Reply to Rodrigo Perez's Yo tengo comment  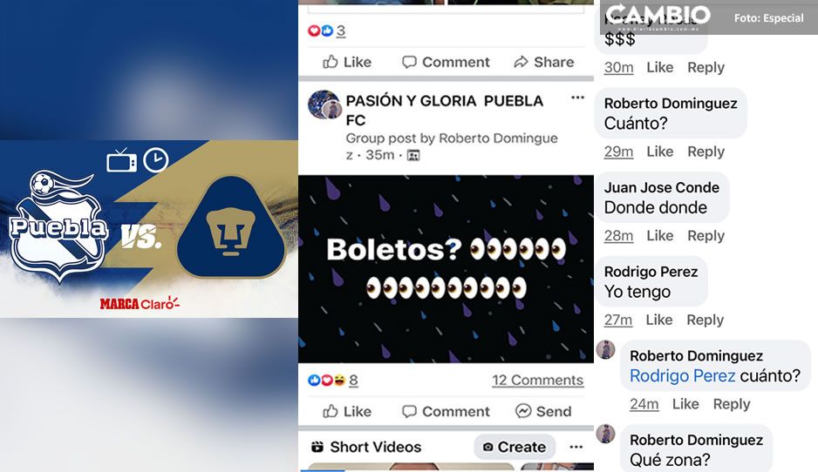pos(706,320)
